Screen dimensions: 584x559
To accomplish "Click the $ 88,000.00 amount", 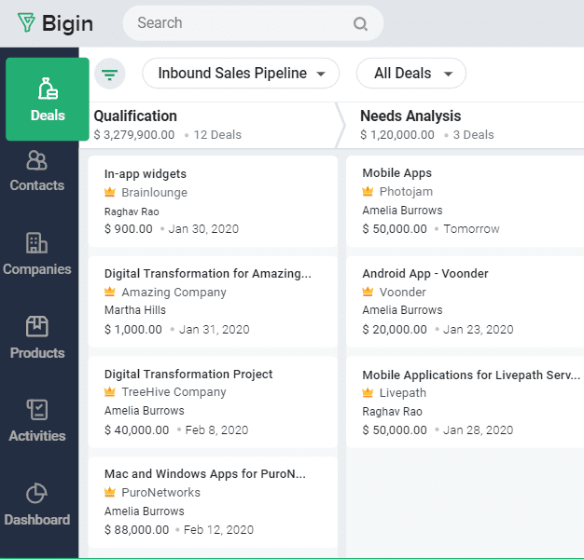I will 137,529.
